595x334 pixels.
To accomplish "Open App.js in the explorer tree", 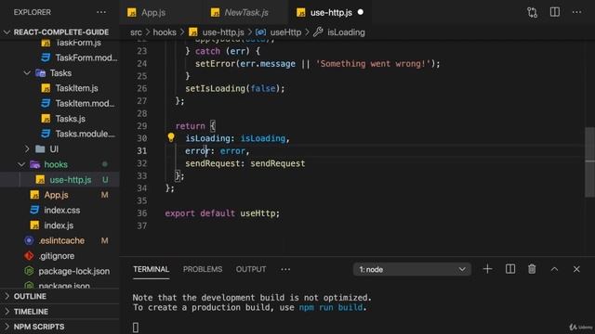I will tap(56, 195).
